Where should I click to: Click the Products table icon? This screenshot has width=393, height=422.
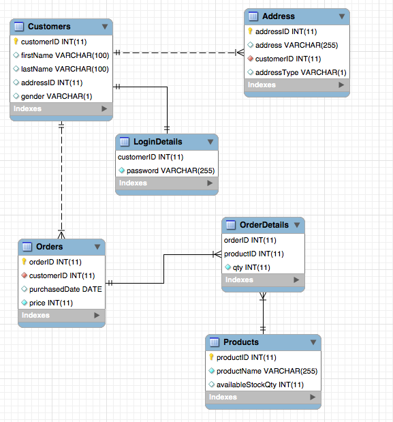coord(215,342)
